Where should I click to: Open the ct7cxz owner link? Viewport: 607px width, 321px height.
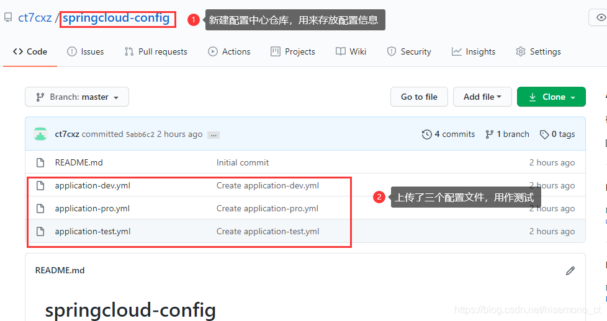(x=35, y=18)
